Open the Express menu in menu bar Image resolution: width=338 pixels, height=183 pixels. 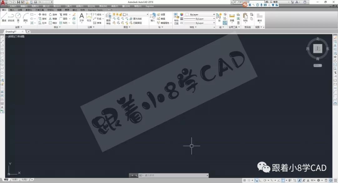150,6
